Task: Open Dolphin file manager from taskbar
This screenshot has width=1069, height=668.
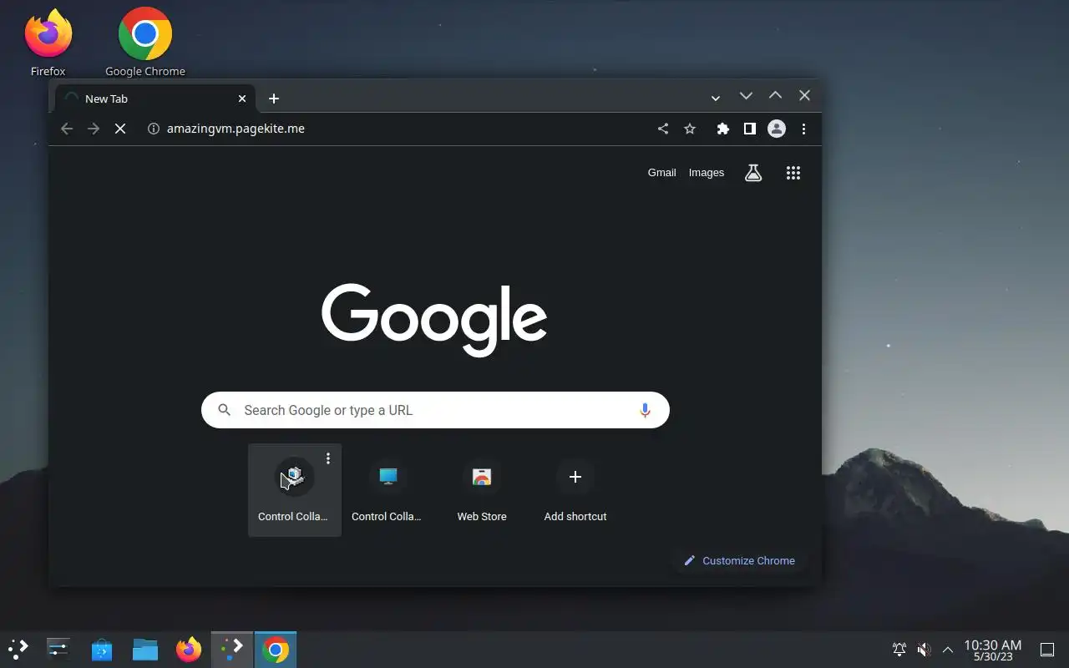Action: 145,649
